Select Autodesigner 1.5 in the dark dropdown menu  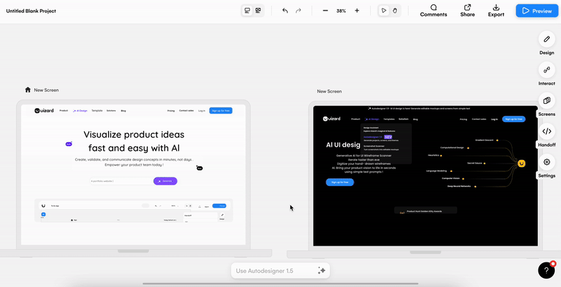click(373, 137)
